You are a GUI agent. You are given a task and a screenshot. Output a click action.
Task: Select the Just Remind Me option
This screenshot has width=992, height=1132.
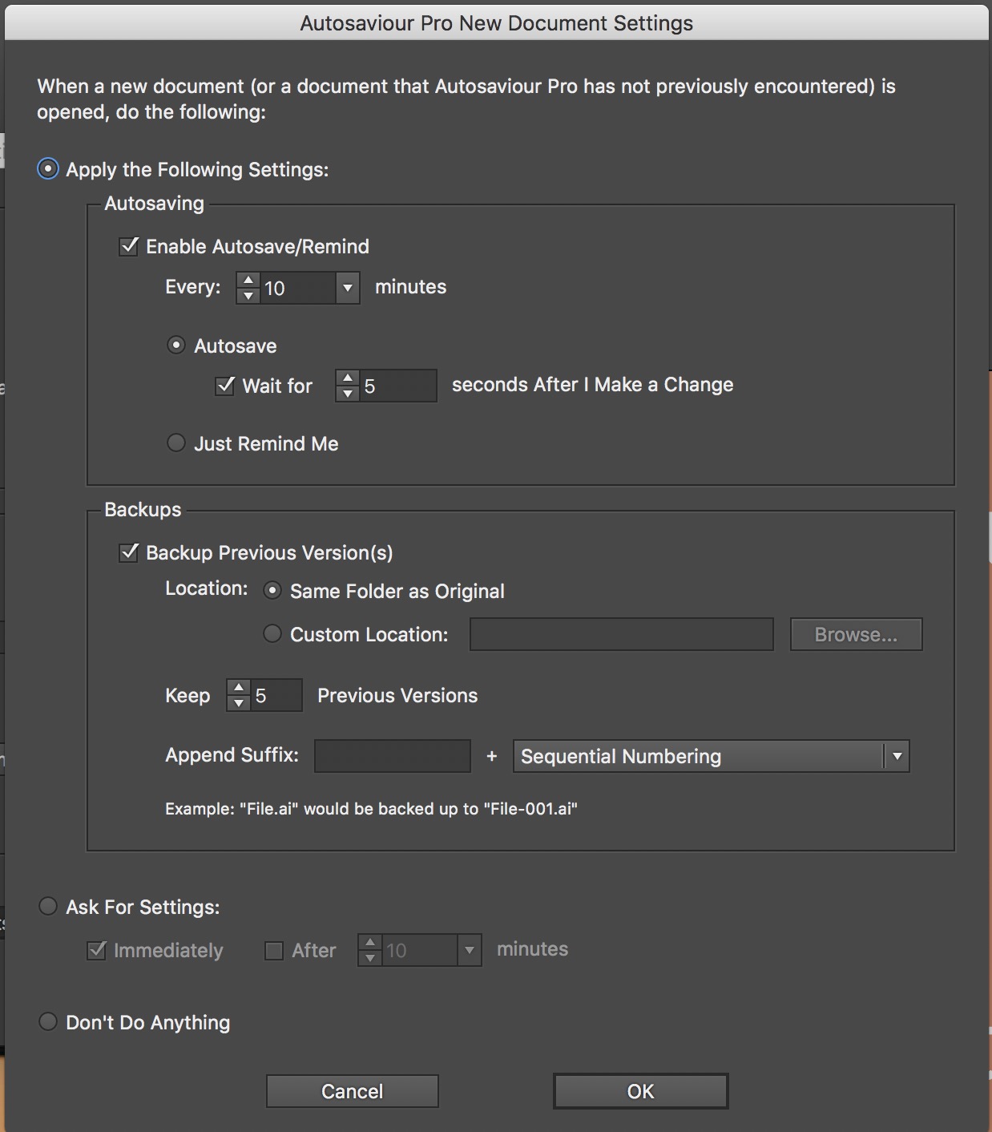pyautogui.click(x=176, y=443)
